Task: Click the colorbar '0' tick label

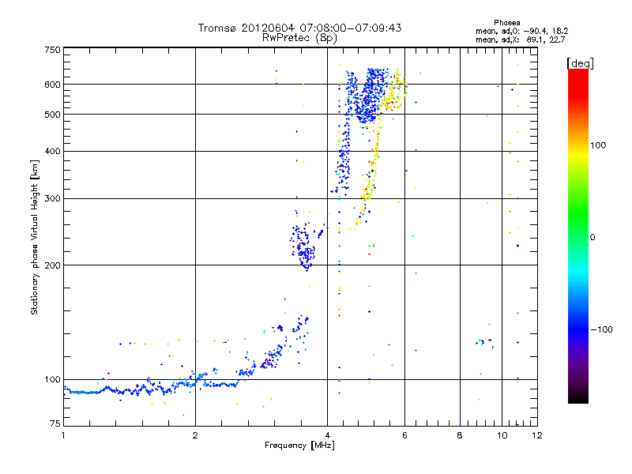Action: point(592,238)
